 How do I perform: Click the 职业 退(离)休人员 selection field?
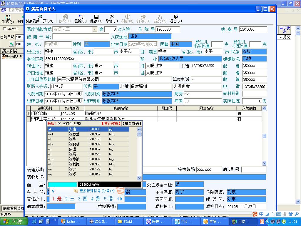pos(190,59)
